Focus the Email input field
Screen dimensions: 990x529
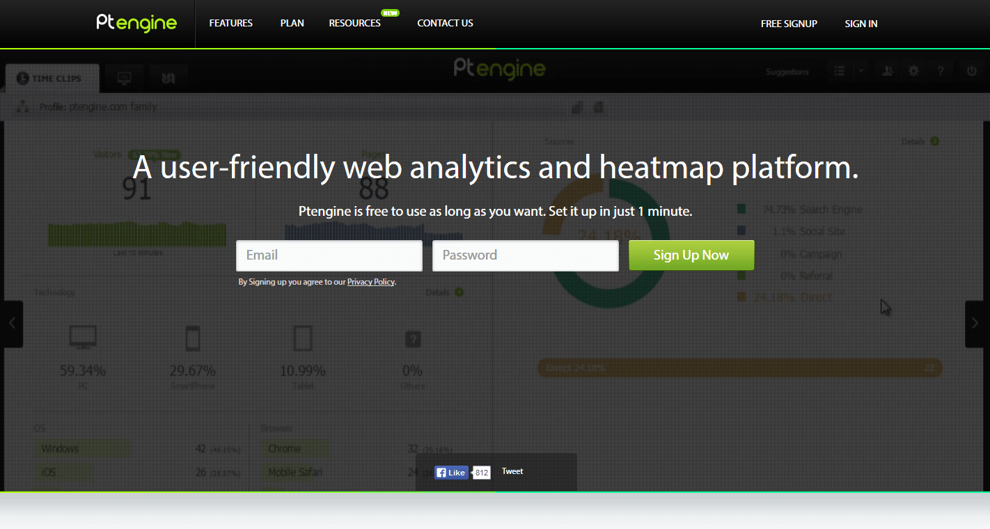[329, 255]
